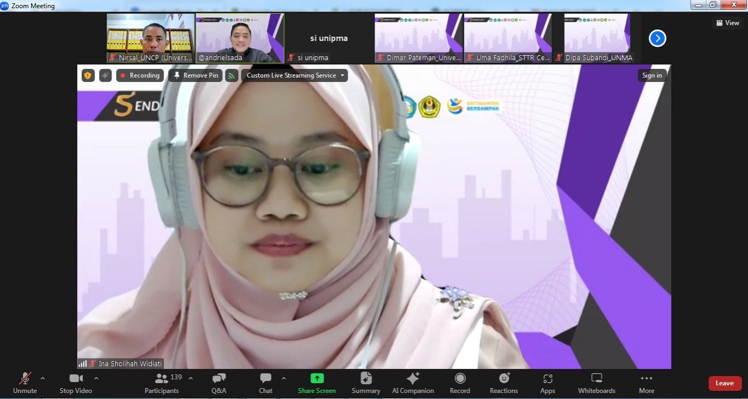Open the meeting Summary
The height and width of the screenshot is (399, 748).
tap(366, 383)
